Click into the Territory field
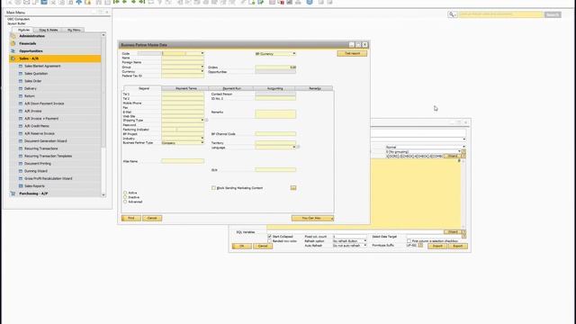The width and height of the screenshot is (576, 324). pyautogui.click(x=275, y=142)
